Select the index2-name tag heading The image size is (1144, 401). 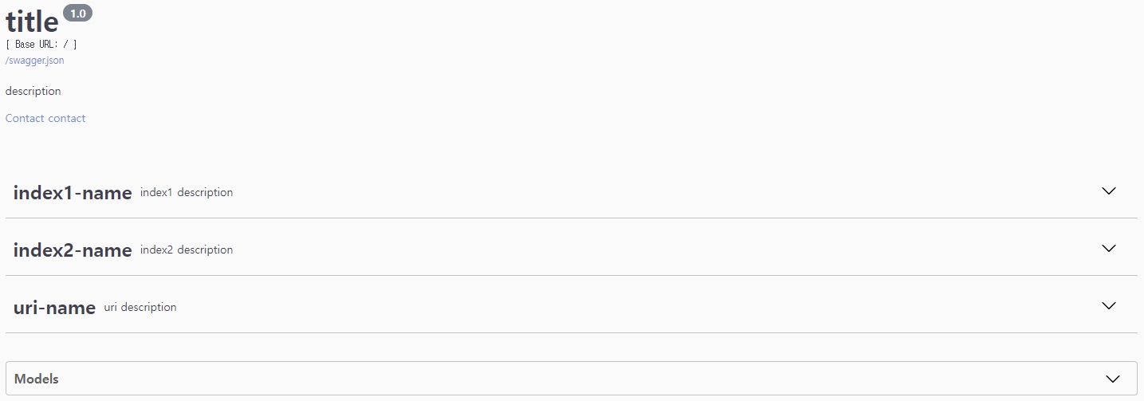[x=73, y=250]
